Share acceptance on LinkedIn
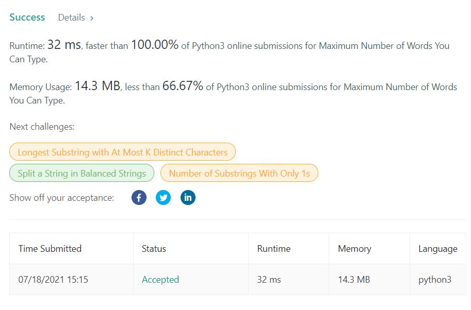The image size is (471, 310). pyautogui.click(x=188, y=198)
